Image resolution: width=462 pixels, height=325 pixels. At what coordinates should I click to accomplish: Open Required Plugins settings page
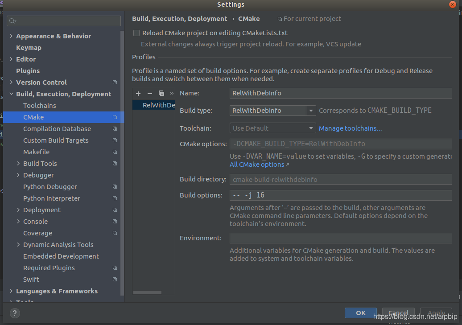(49, 268)
